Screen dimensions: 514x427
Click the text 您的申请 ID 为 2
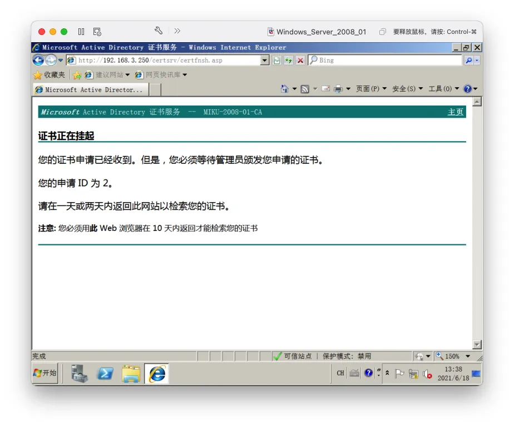pos(76,183)
